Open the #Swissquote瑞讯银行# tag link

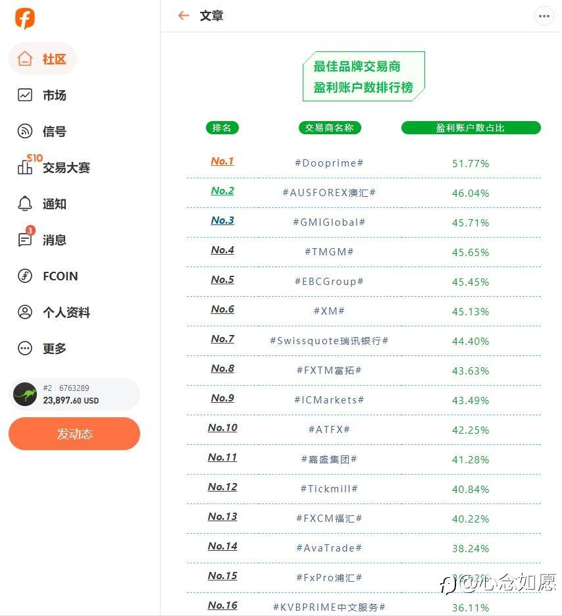(x=329, y=341)
